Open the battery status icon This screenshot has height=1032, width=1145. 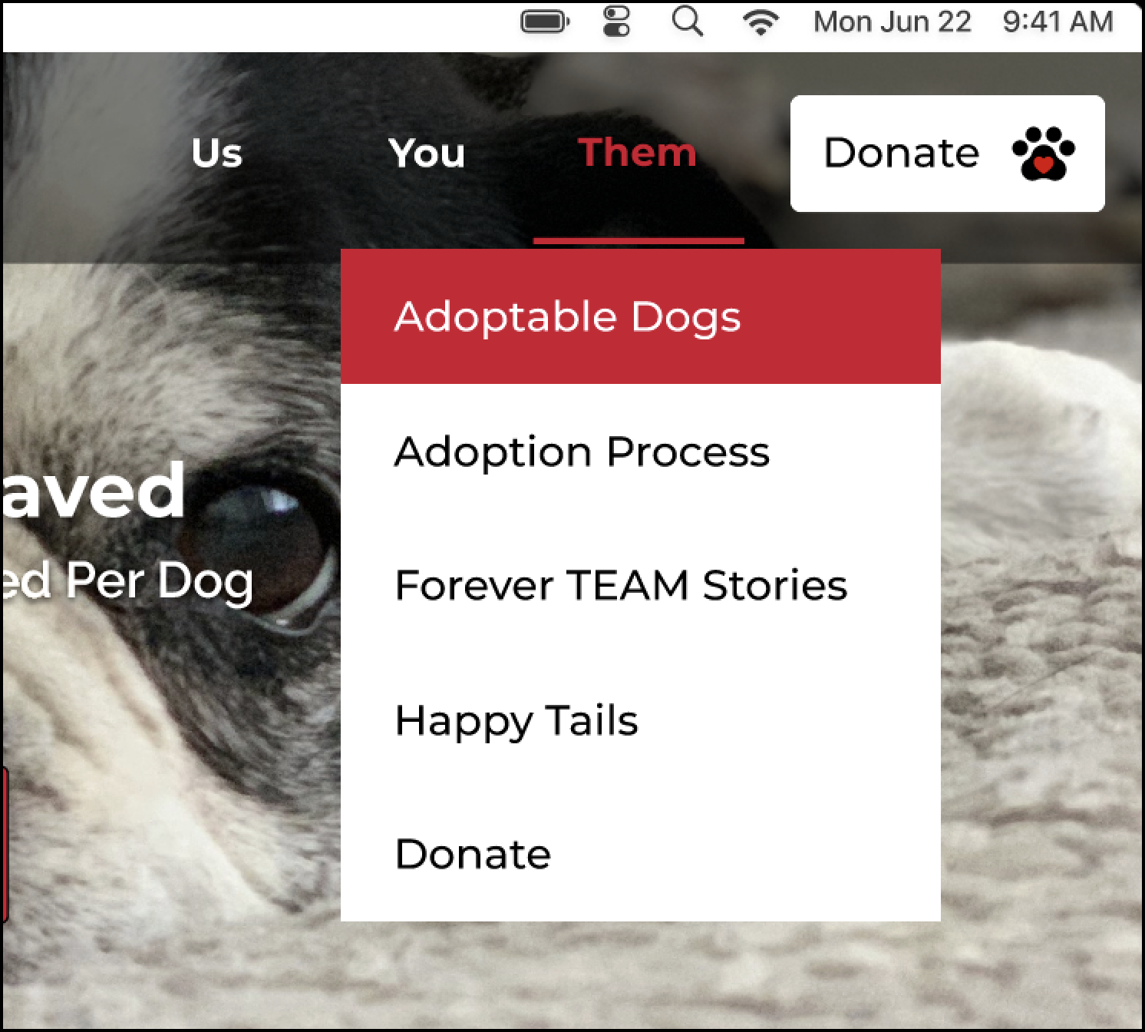pos(545,21)
